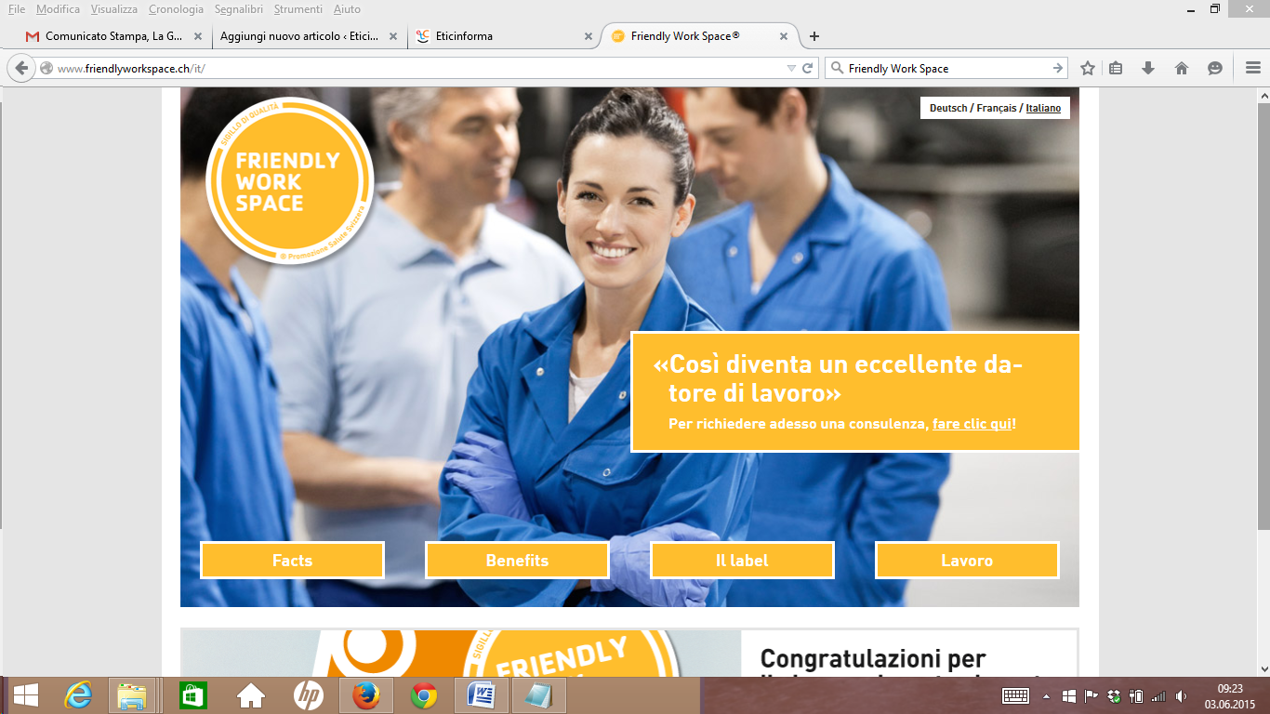Open the File menu
Screen dimensions: 1270x714
pos(16,9)
